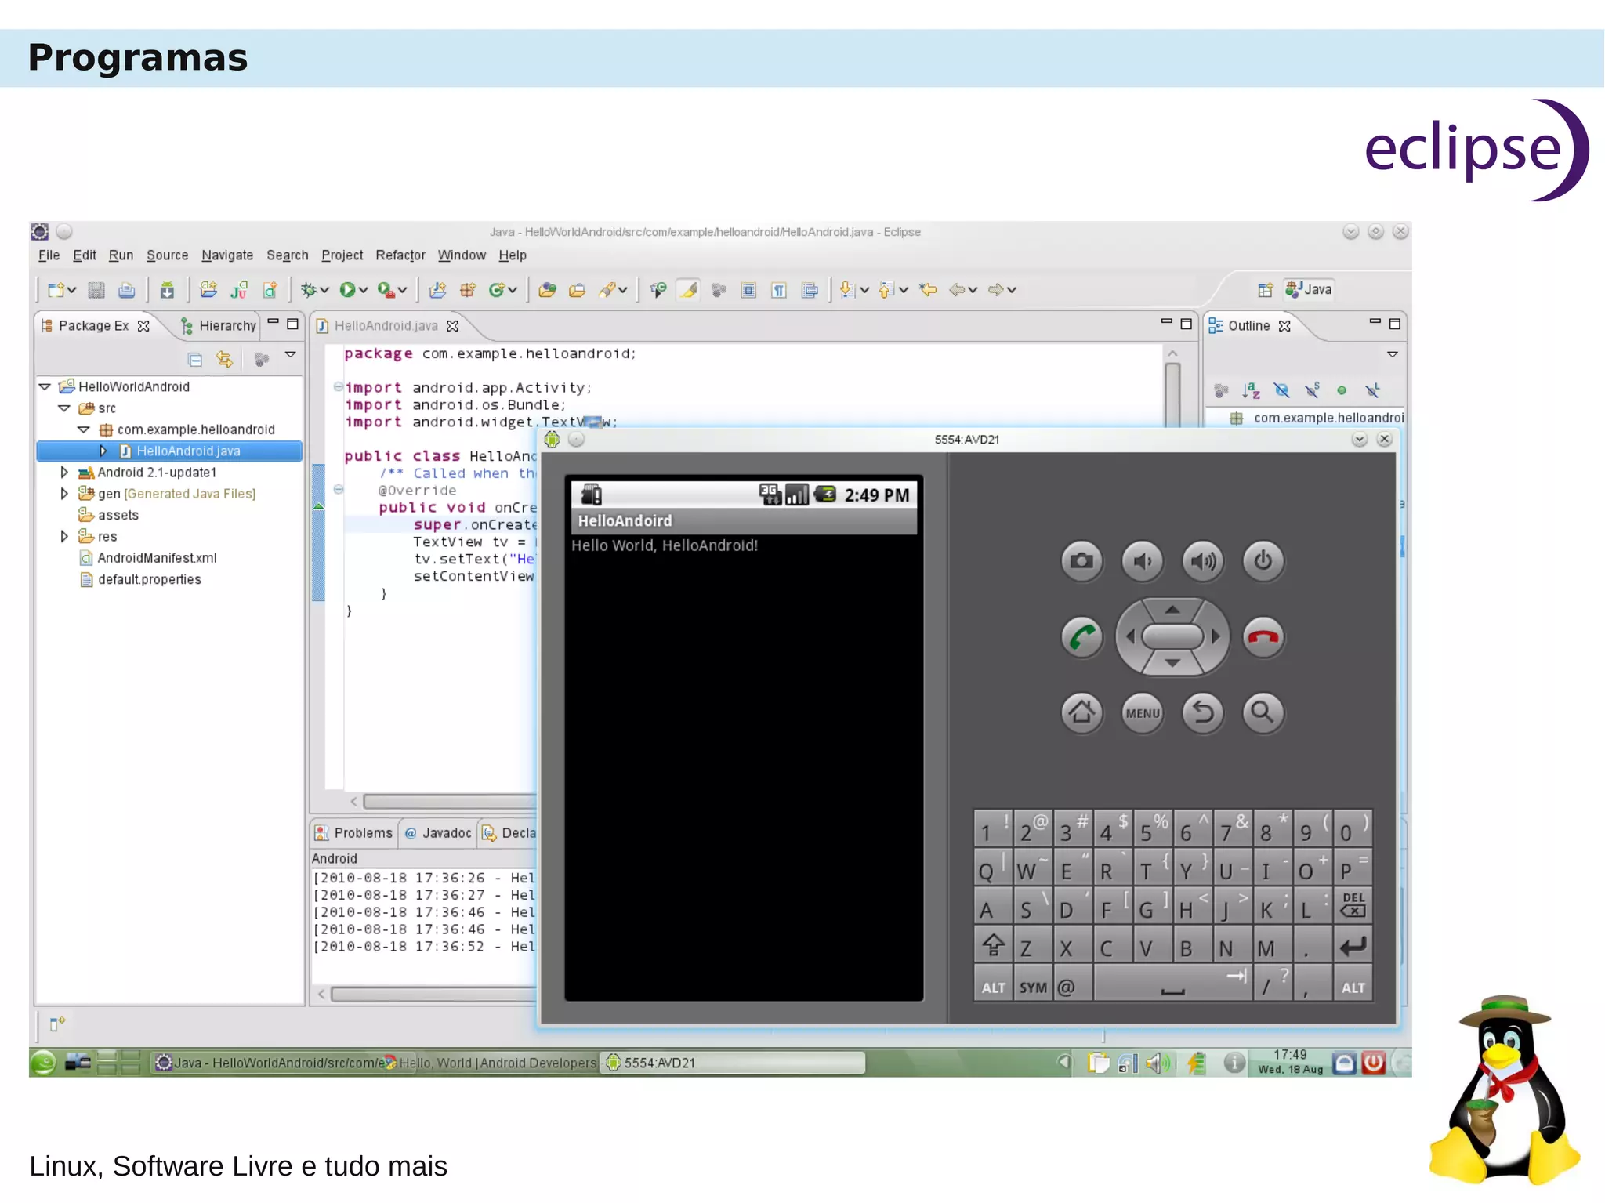Click the emulator Back button
The height and width of the screenshot is (1203, 1605).
coord(1202,712)
